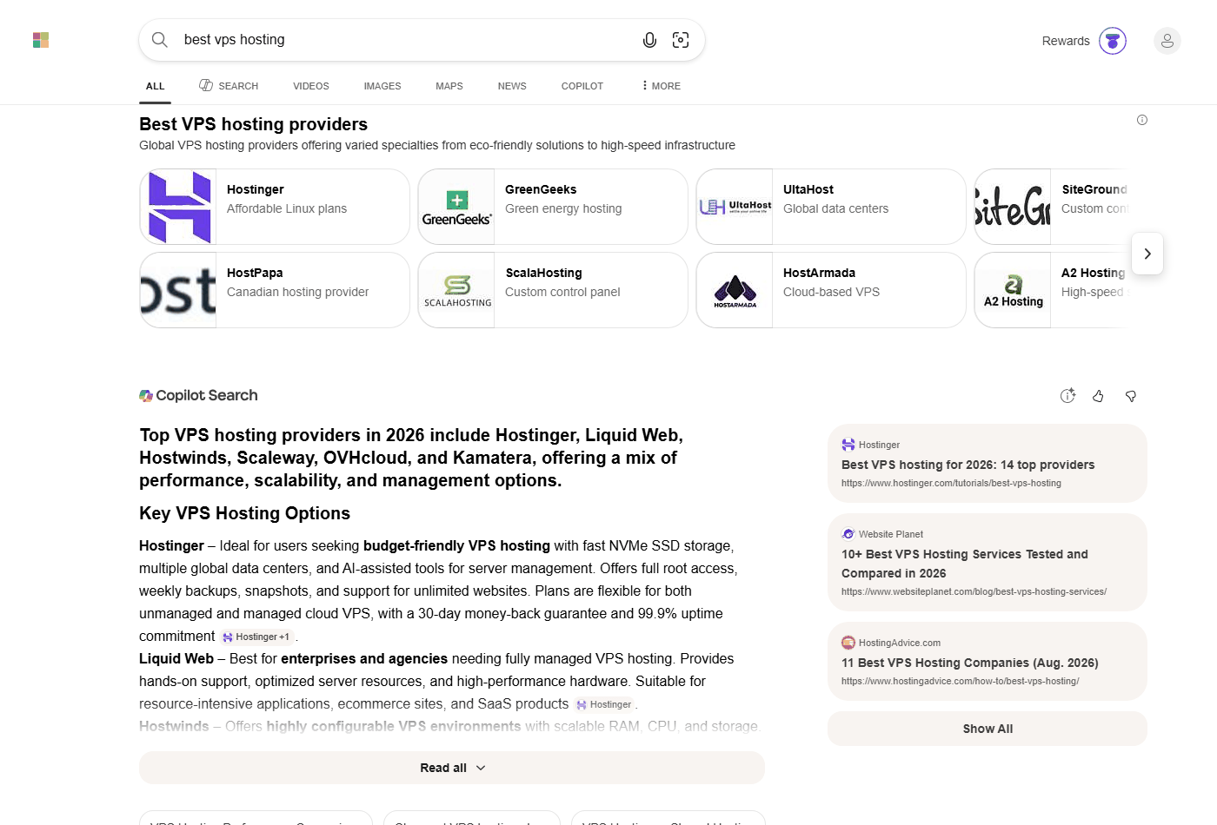This screenshot has width=1217, height=825.
Task: Click the GreenGeeks provider name
Action: tap(541, 189)
